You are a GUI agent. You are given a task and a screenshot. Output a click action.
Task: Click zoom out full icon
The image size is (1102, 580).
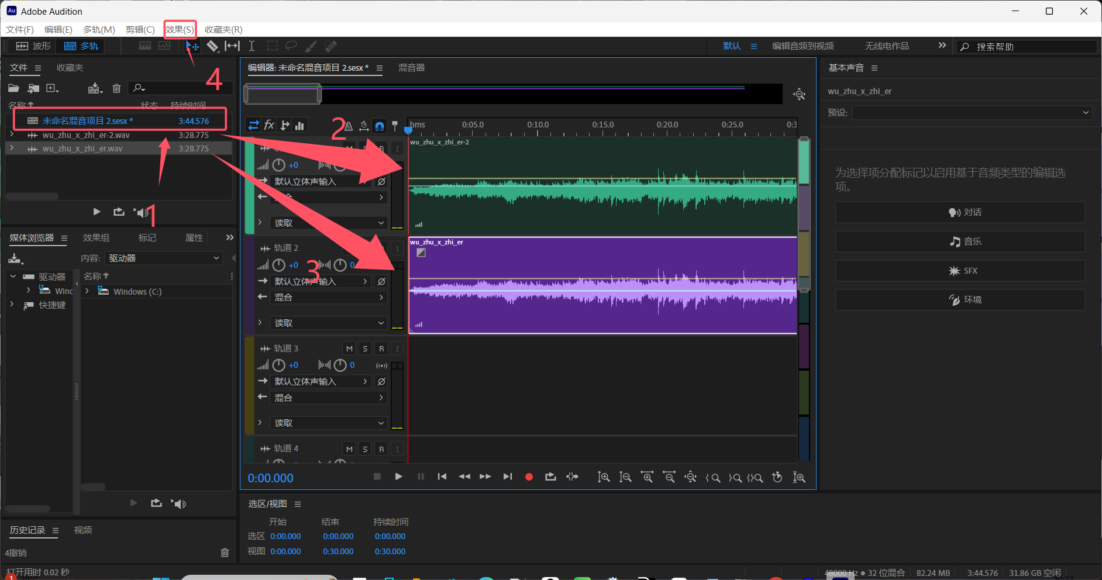point(691,477)
